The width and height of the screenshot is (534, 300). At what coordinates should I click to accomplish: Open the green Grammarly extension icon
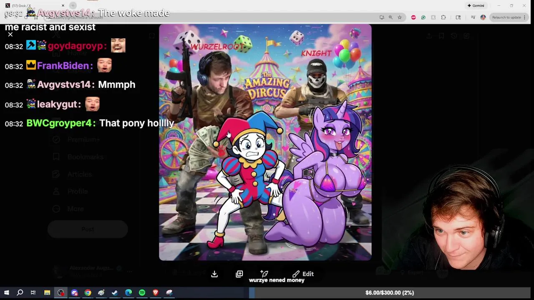click(x=423, y=17)
